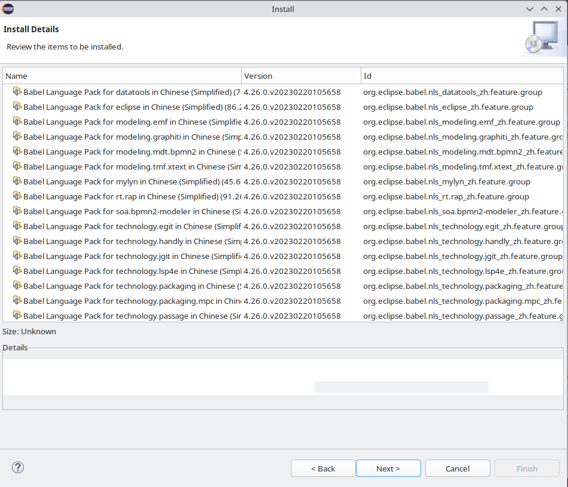This screenshot has width=568, height=487.
Task: Click Id org.eclipse.babel.nls_mylyn_zh.feature.group
Action: (x=447, y=182)
